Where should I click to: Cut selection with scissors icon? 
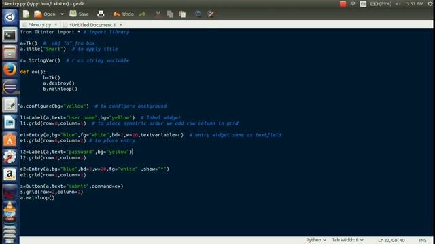pos(158,14)
